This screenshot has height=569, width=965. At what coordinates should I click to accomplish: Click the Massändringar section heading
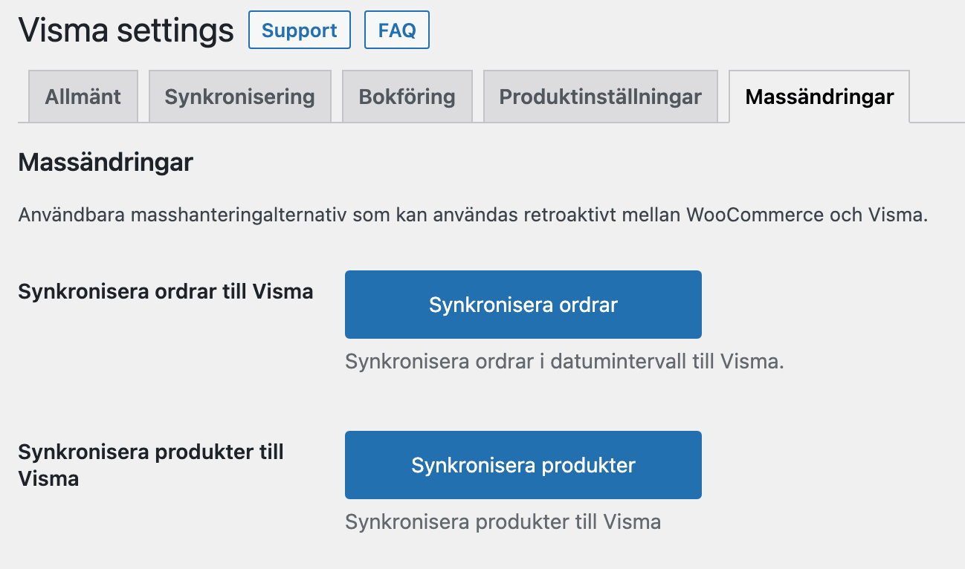[105, 162]
